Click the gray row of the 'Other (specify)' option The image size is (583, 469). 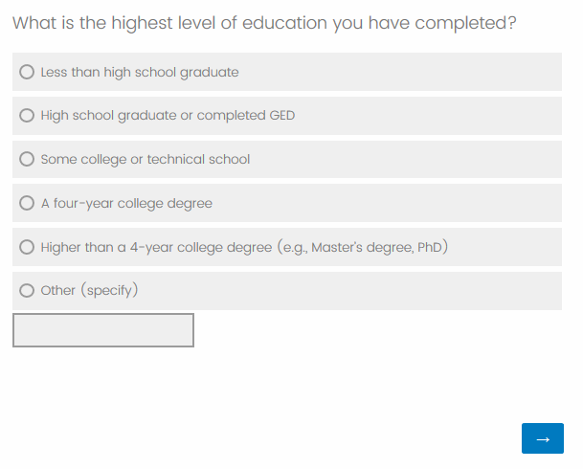pos(364,290)
